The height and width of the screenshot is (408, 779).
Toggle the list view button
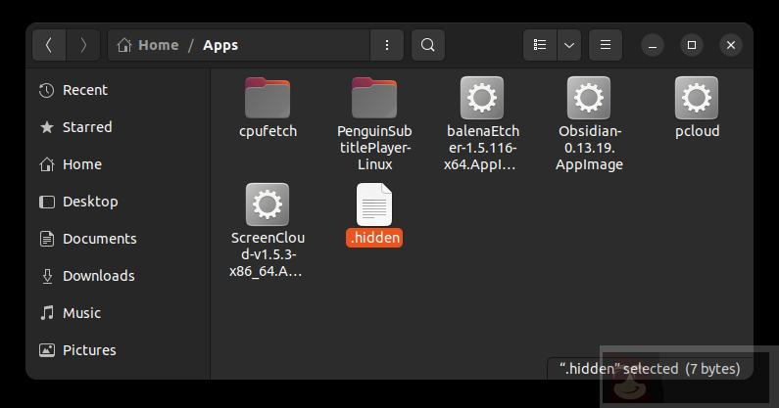click(540, 45)
